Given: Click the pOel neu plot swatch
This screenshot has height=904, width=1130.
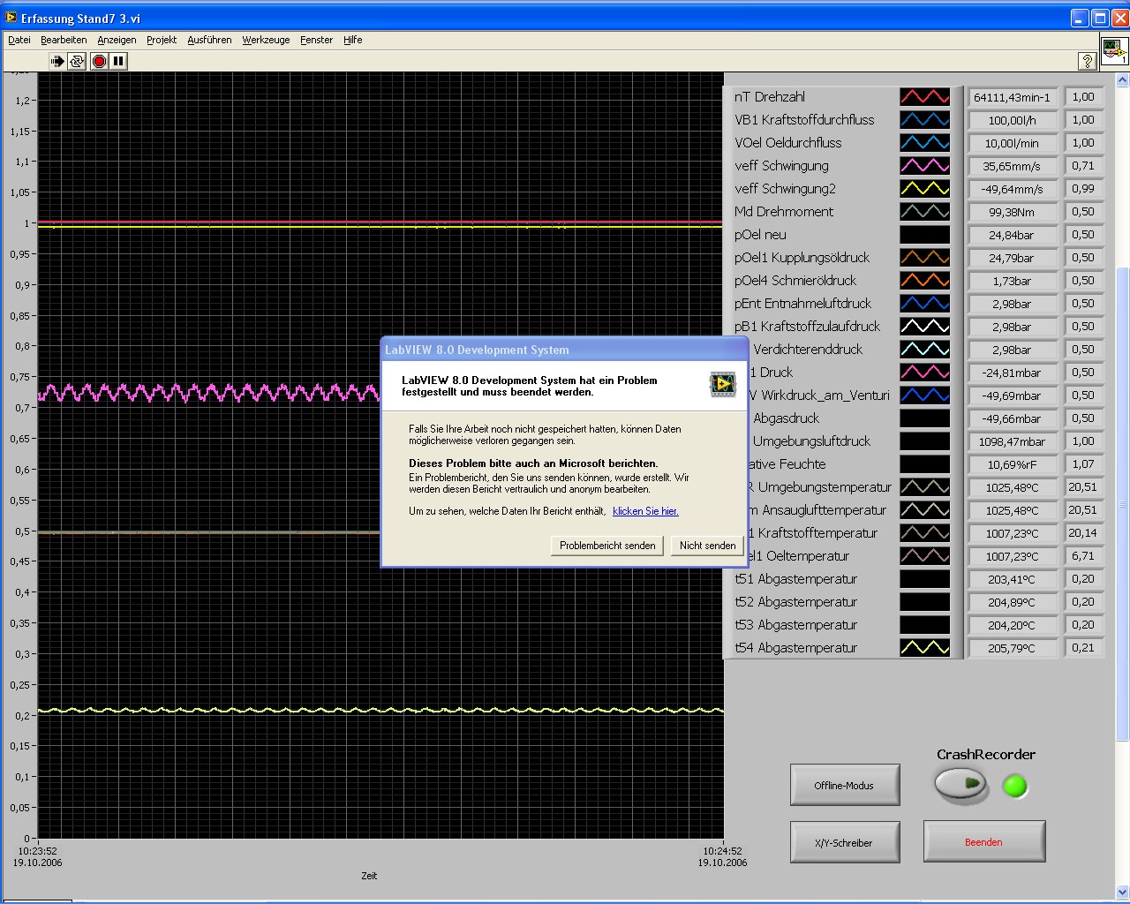Looking at the screenshot, I should coord(925,235).
